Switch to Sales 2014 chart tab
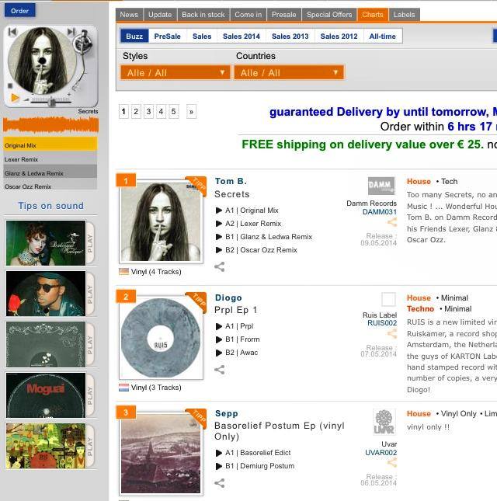The width and height of the screenshot is (497, 501). pyautogui.click(x=242, y=36)
